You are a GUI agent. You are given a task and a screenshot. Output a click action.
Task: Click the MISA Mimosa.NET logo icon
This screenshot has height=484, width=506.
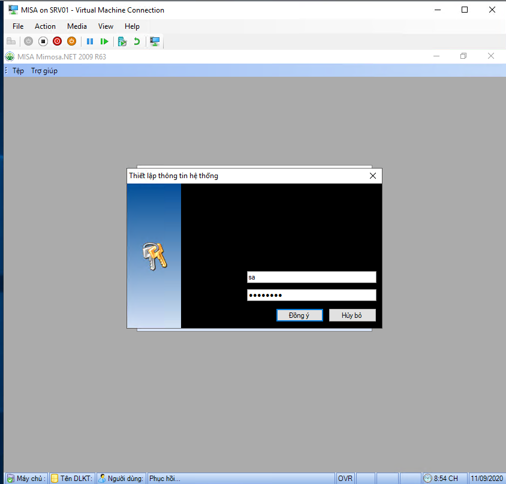pos(10,56)
